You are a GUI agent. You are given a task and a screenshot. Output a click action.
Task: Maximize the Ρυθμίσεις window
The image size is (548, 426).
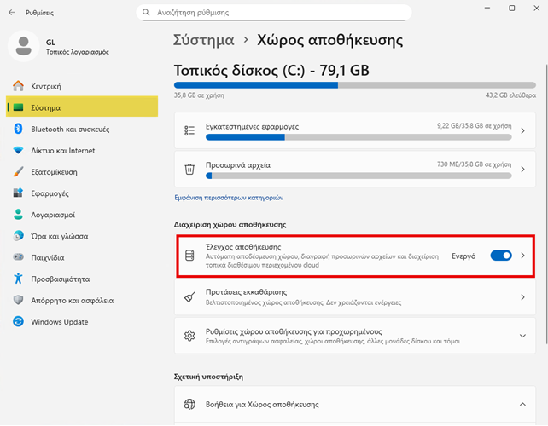tap(512, 8)
